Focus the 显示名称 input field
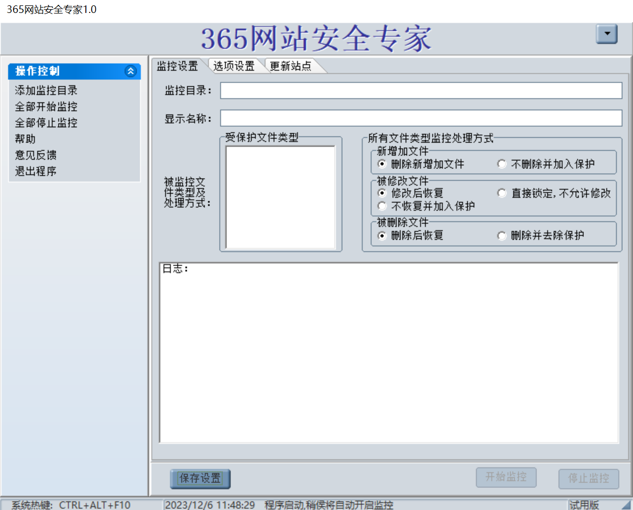 tap(421, 118)
